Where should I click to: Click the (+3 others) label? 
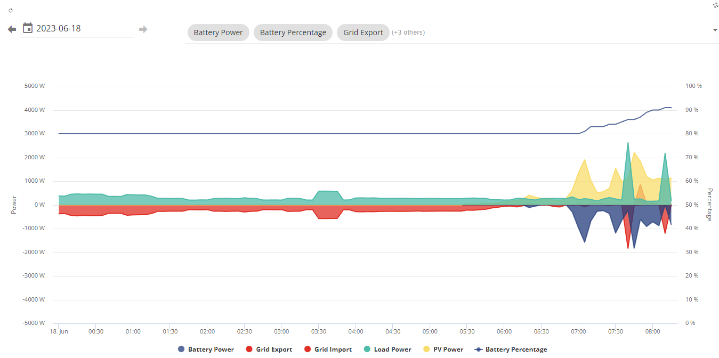(408, 32)
